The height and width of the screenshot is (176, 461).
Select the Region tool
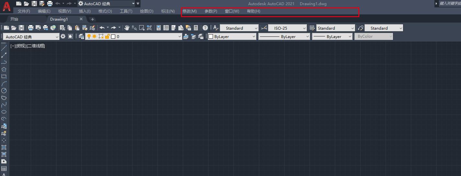point(4,161)
